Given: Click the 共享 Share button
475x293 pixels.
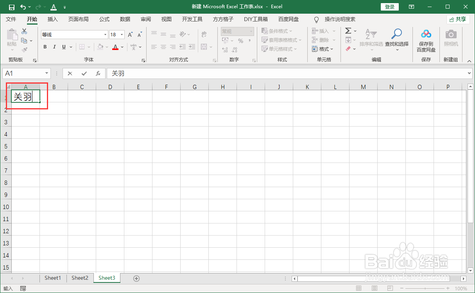Looking at the screenshot, I should point(458,20).
